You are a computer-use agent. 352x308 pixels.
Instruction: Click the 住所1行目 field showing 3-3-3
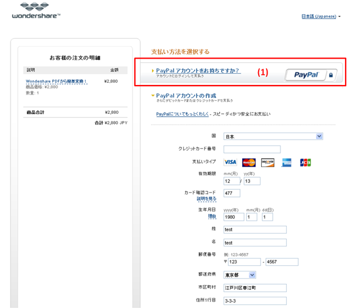point(255,301)
